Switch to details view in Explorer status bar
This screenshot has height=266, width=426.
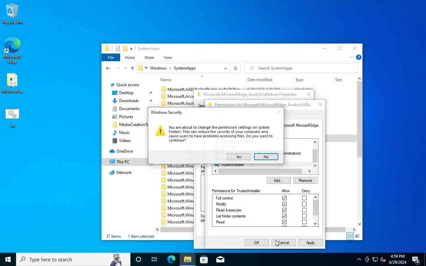click(x=350, y=236)
